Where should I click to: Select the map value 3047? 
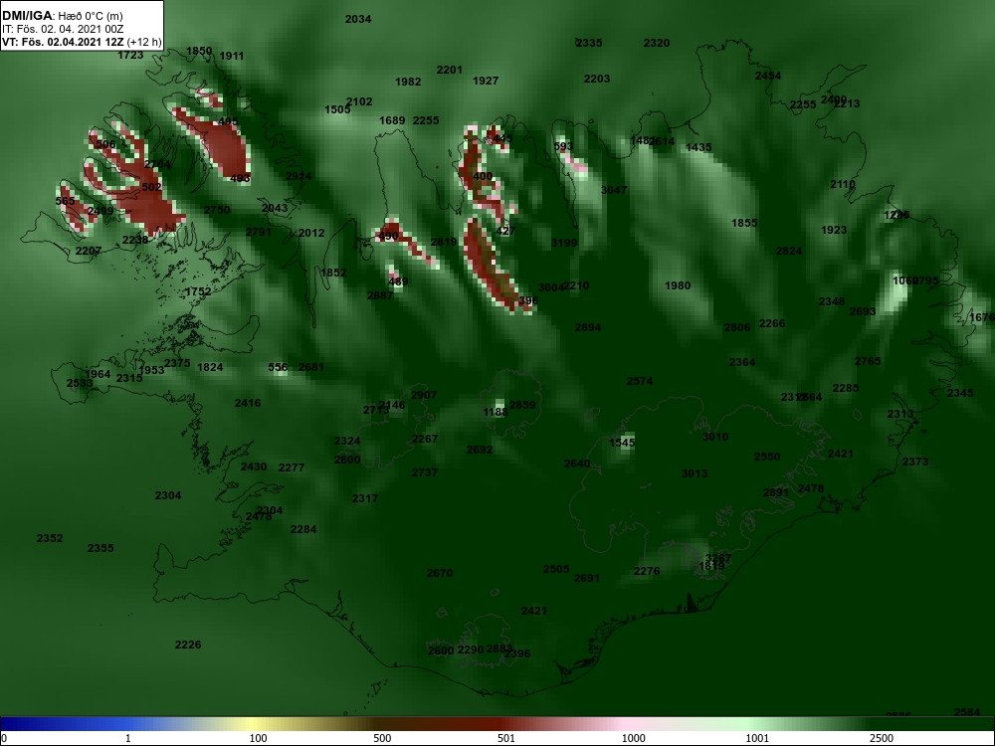(x=614, y=190)
